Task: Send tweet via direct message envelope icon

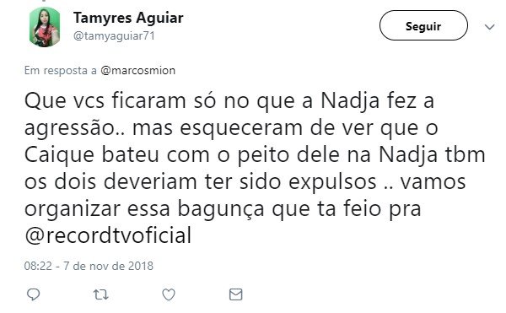Action: [x=235, y=294]
